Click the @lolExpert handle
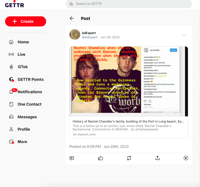200x187 pixels. click(90, 37)
